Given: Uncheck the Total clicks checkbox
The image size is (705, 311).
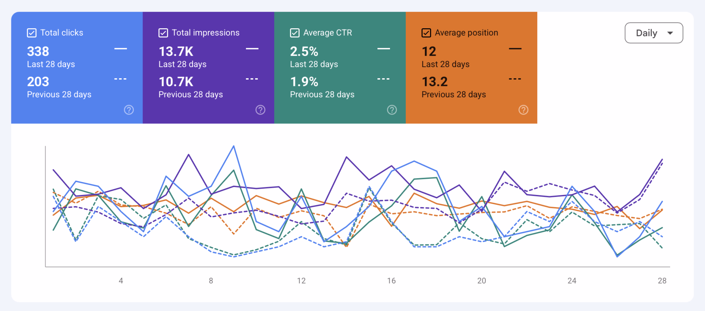Looking at the screenshot, I should [32, 33].
